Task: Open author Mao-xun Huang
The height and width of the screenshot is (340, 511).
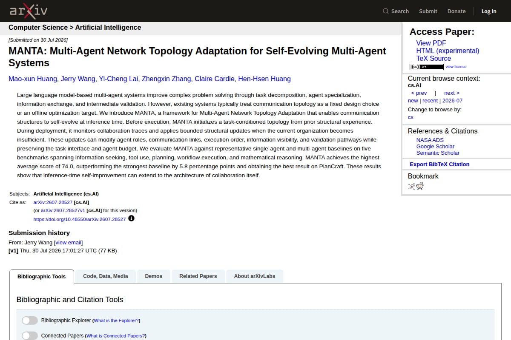Action: (x=33, y=79)
